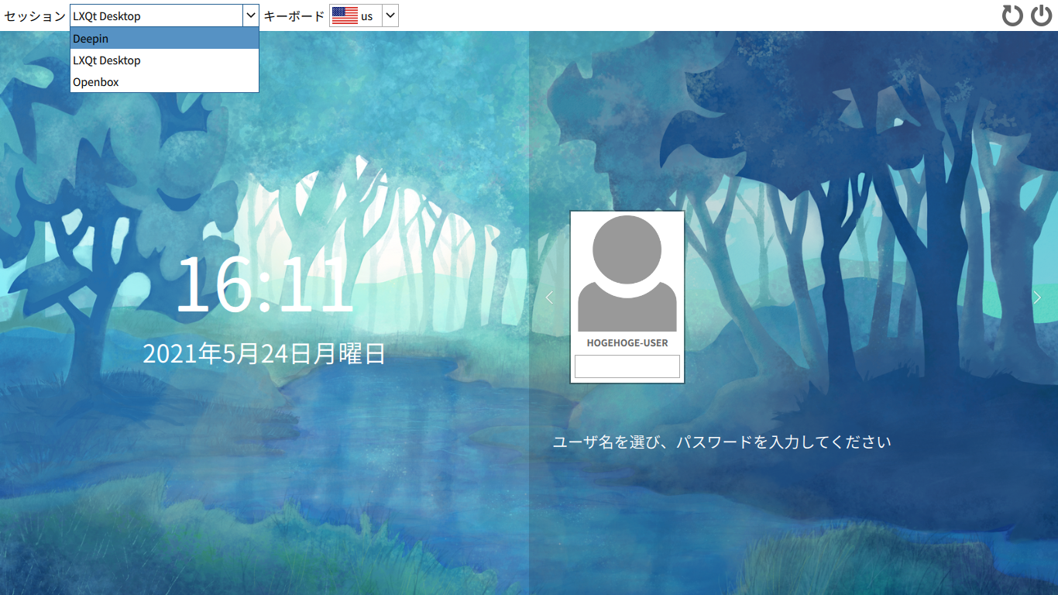Image resolution: width=1058 pixels, height=595 pixels.
Task: Click the date 2021年5月24日月曜日
Action: coord(264,353)
